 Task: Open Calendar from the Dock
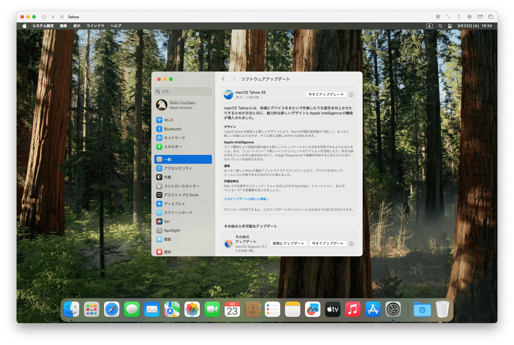(x=232, y=309)
